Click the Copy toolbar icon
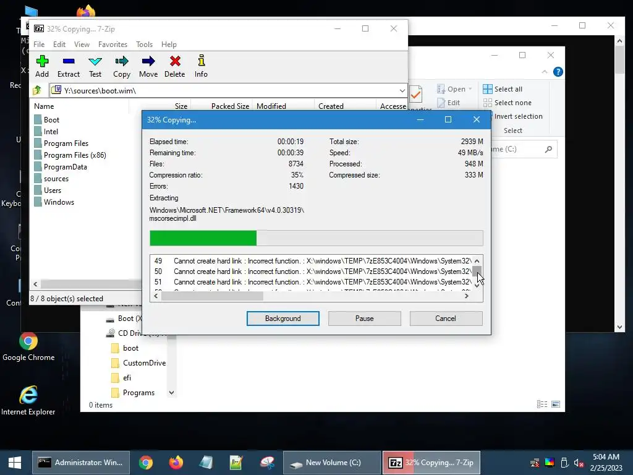This screenshot has width=633, height=475. point(122,67)
